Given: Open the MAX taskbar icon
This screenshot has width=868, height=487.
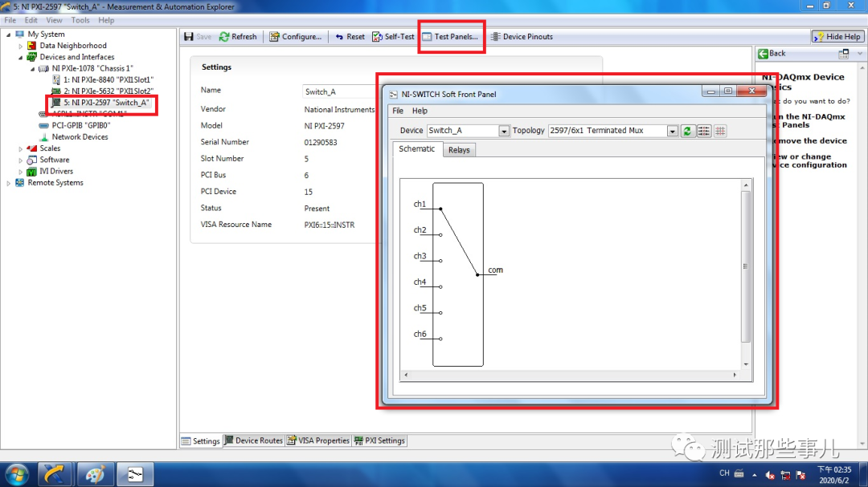Looking at the screenshot, I should click(x=54, y=474).
